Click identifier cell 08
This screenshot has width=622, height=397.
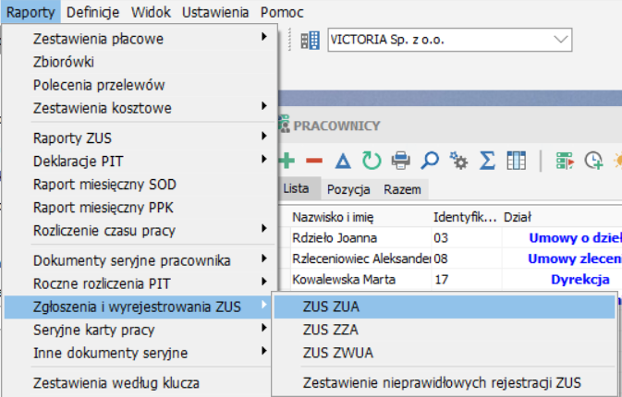467,259
